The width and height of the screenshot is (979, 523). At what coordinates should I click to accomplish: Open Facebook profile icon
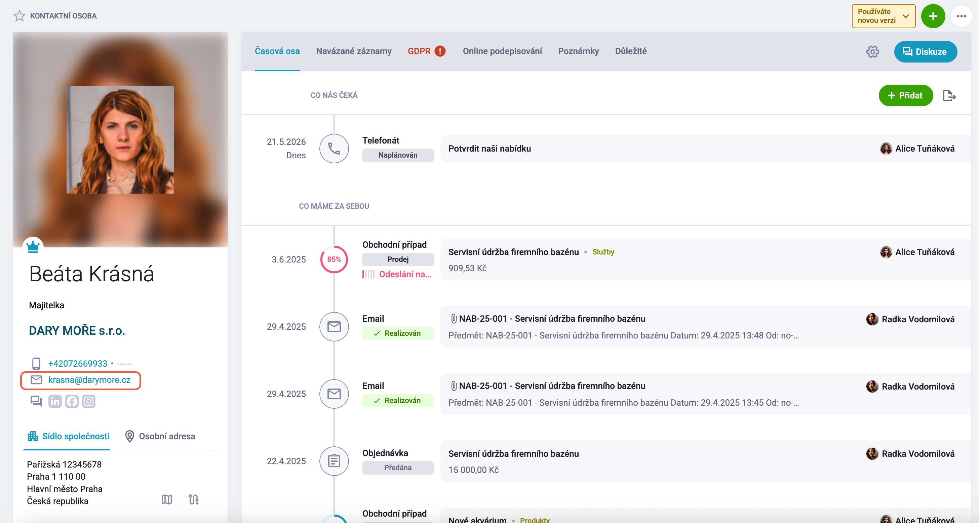click(72, 401)
